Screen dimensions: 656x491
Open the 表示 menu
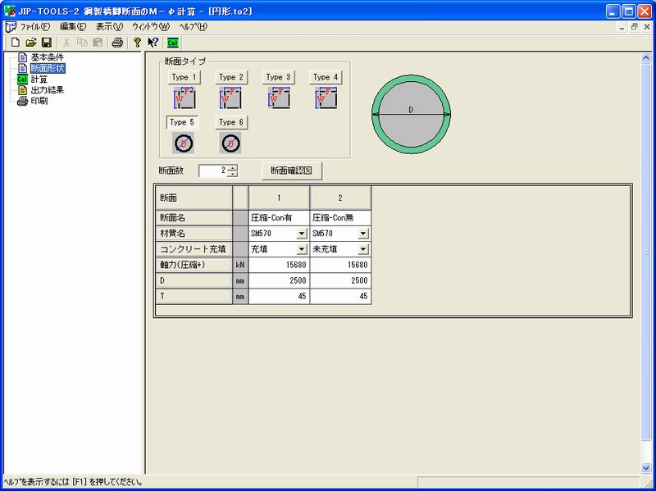coord(108,26)
